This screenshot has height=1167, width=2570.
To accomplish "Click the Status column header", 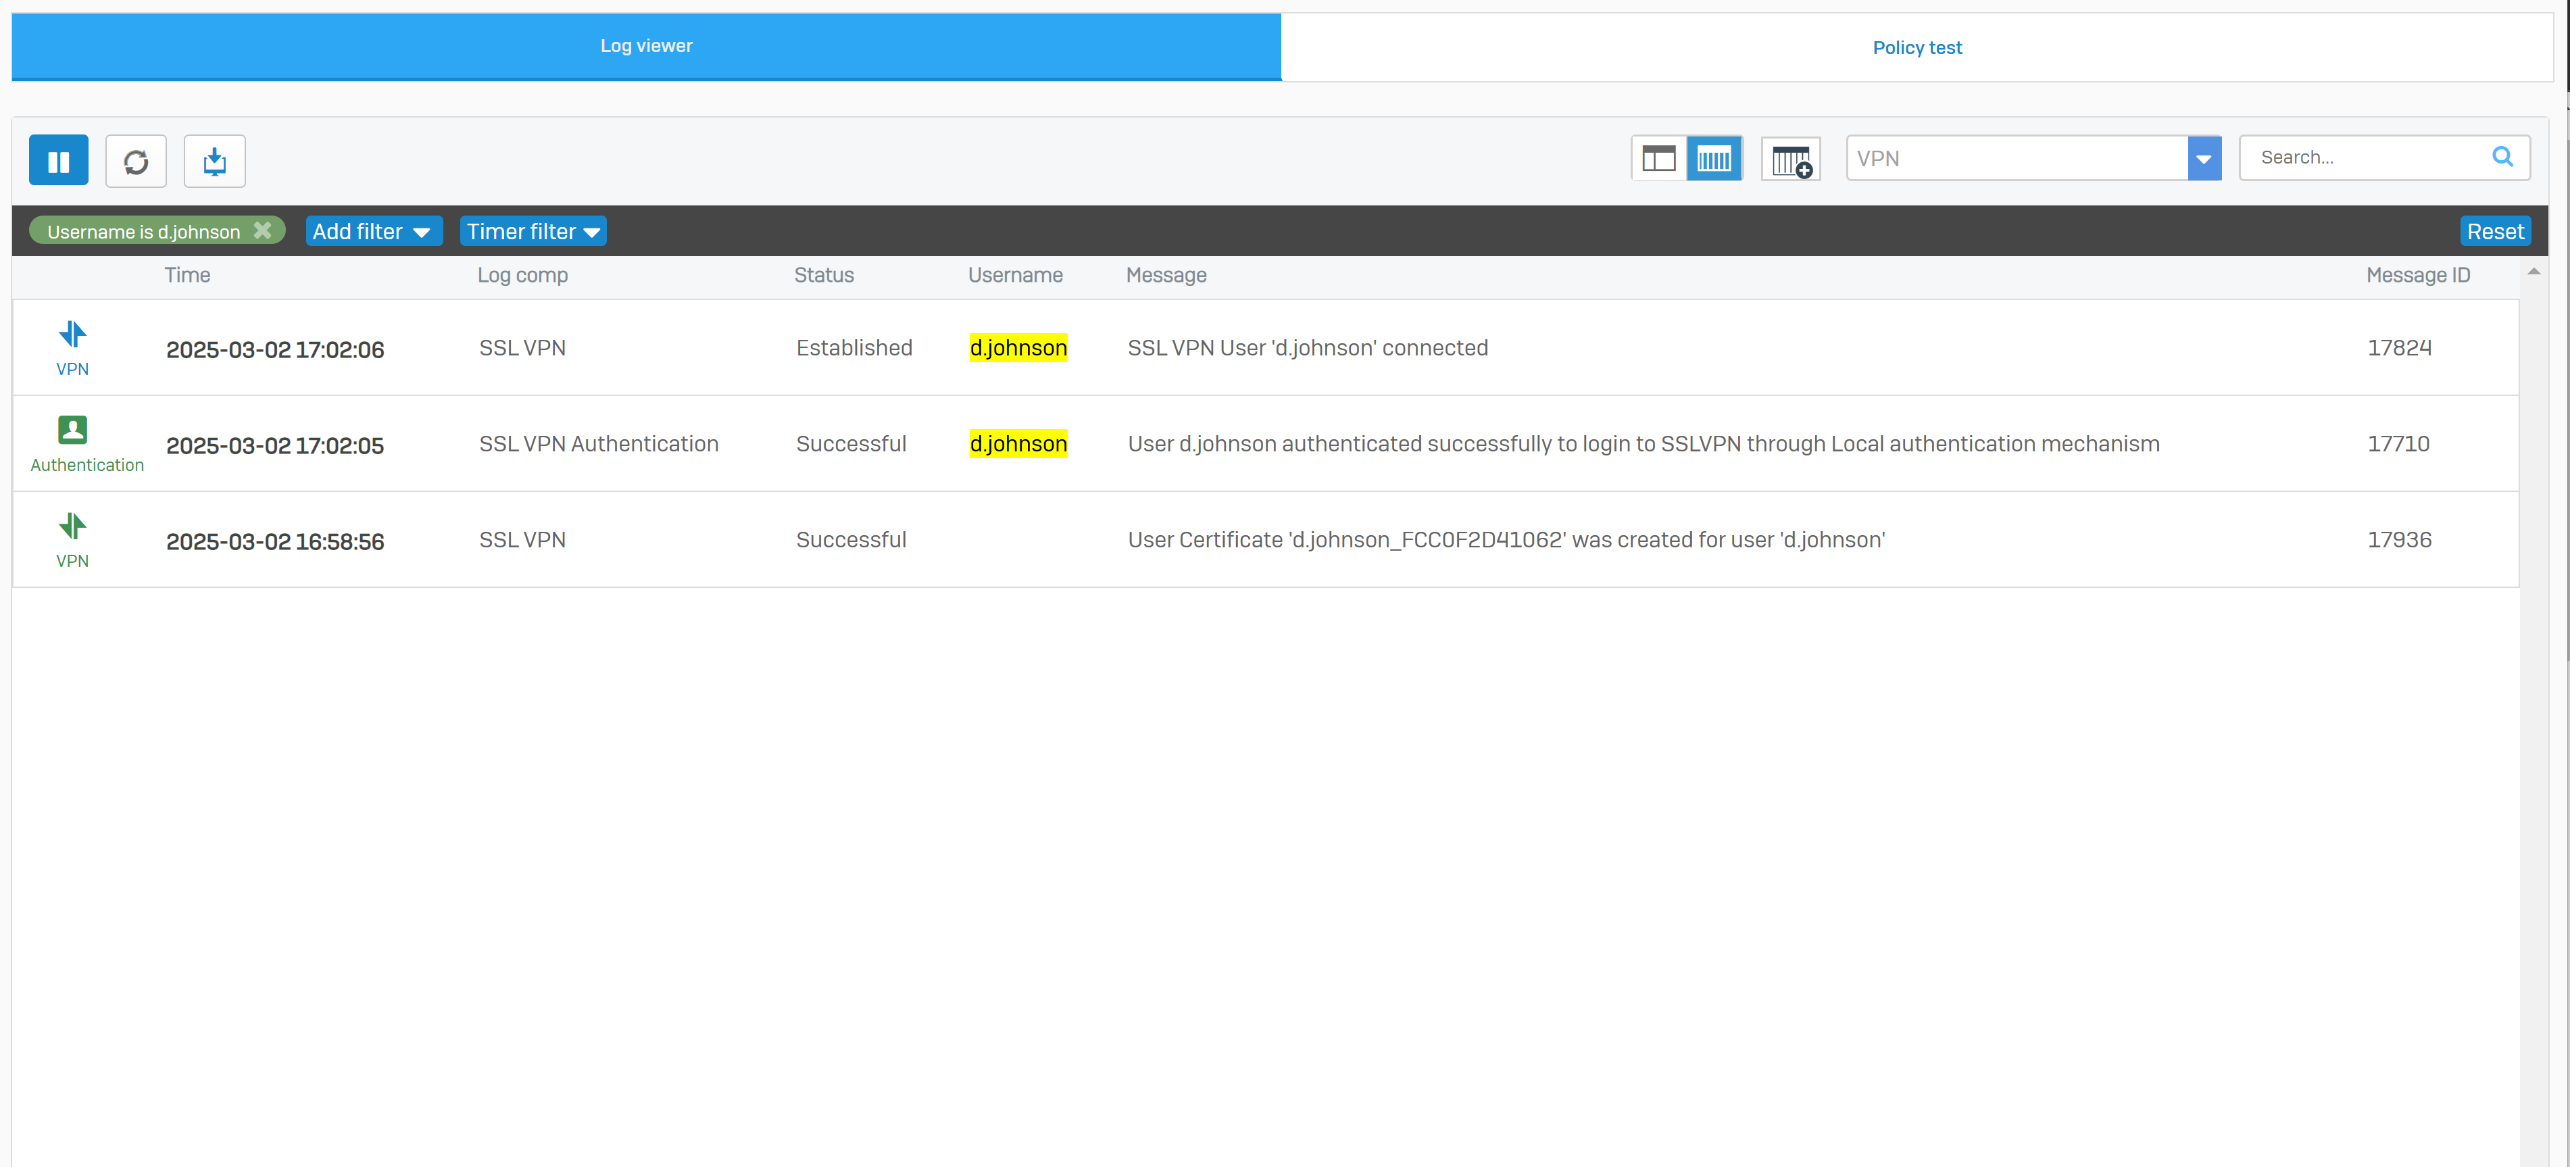I will click(824, 275).
